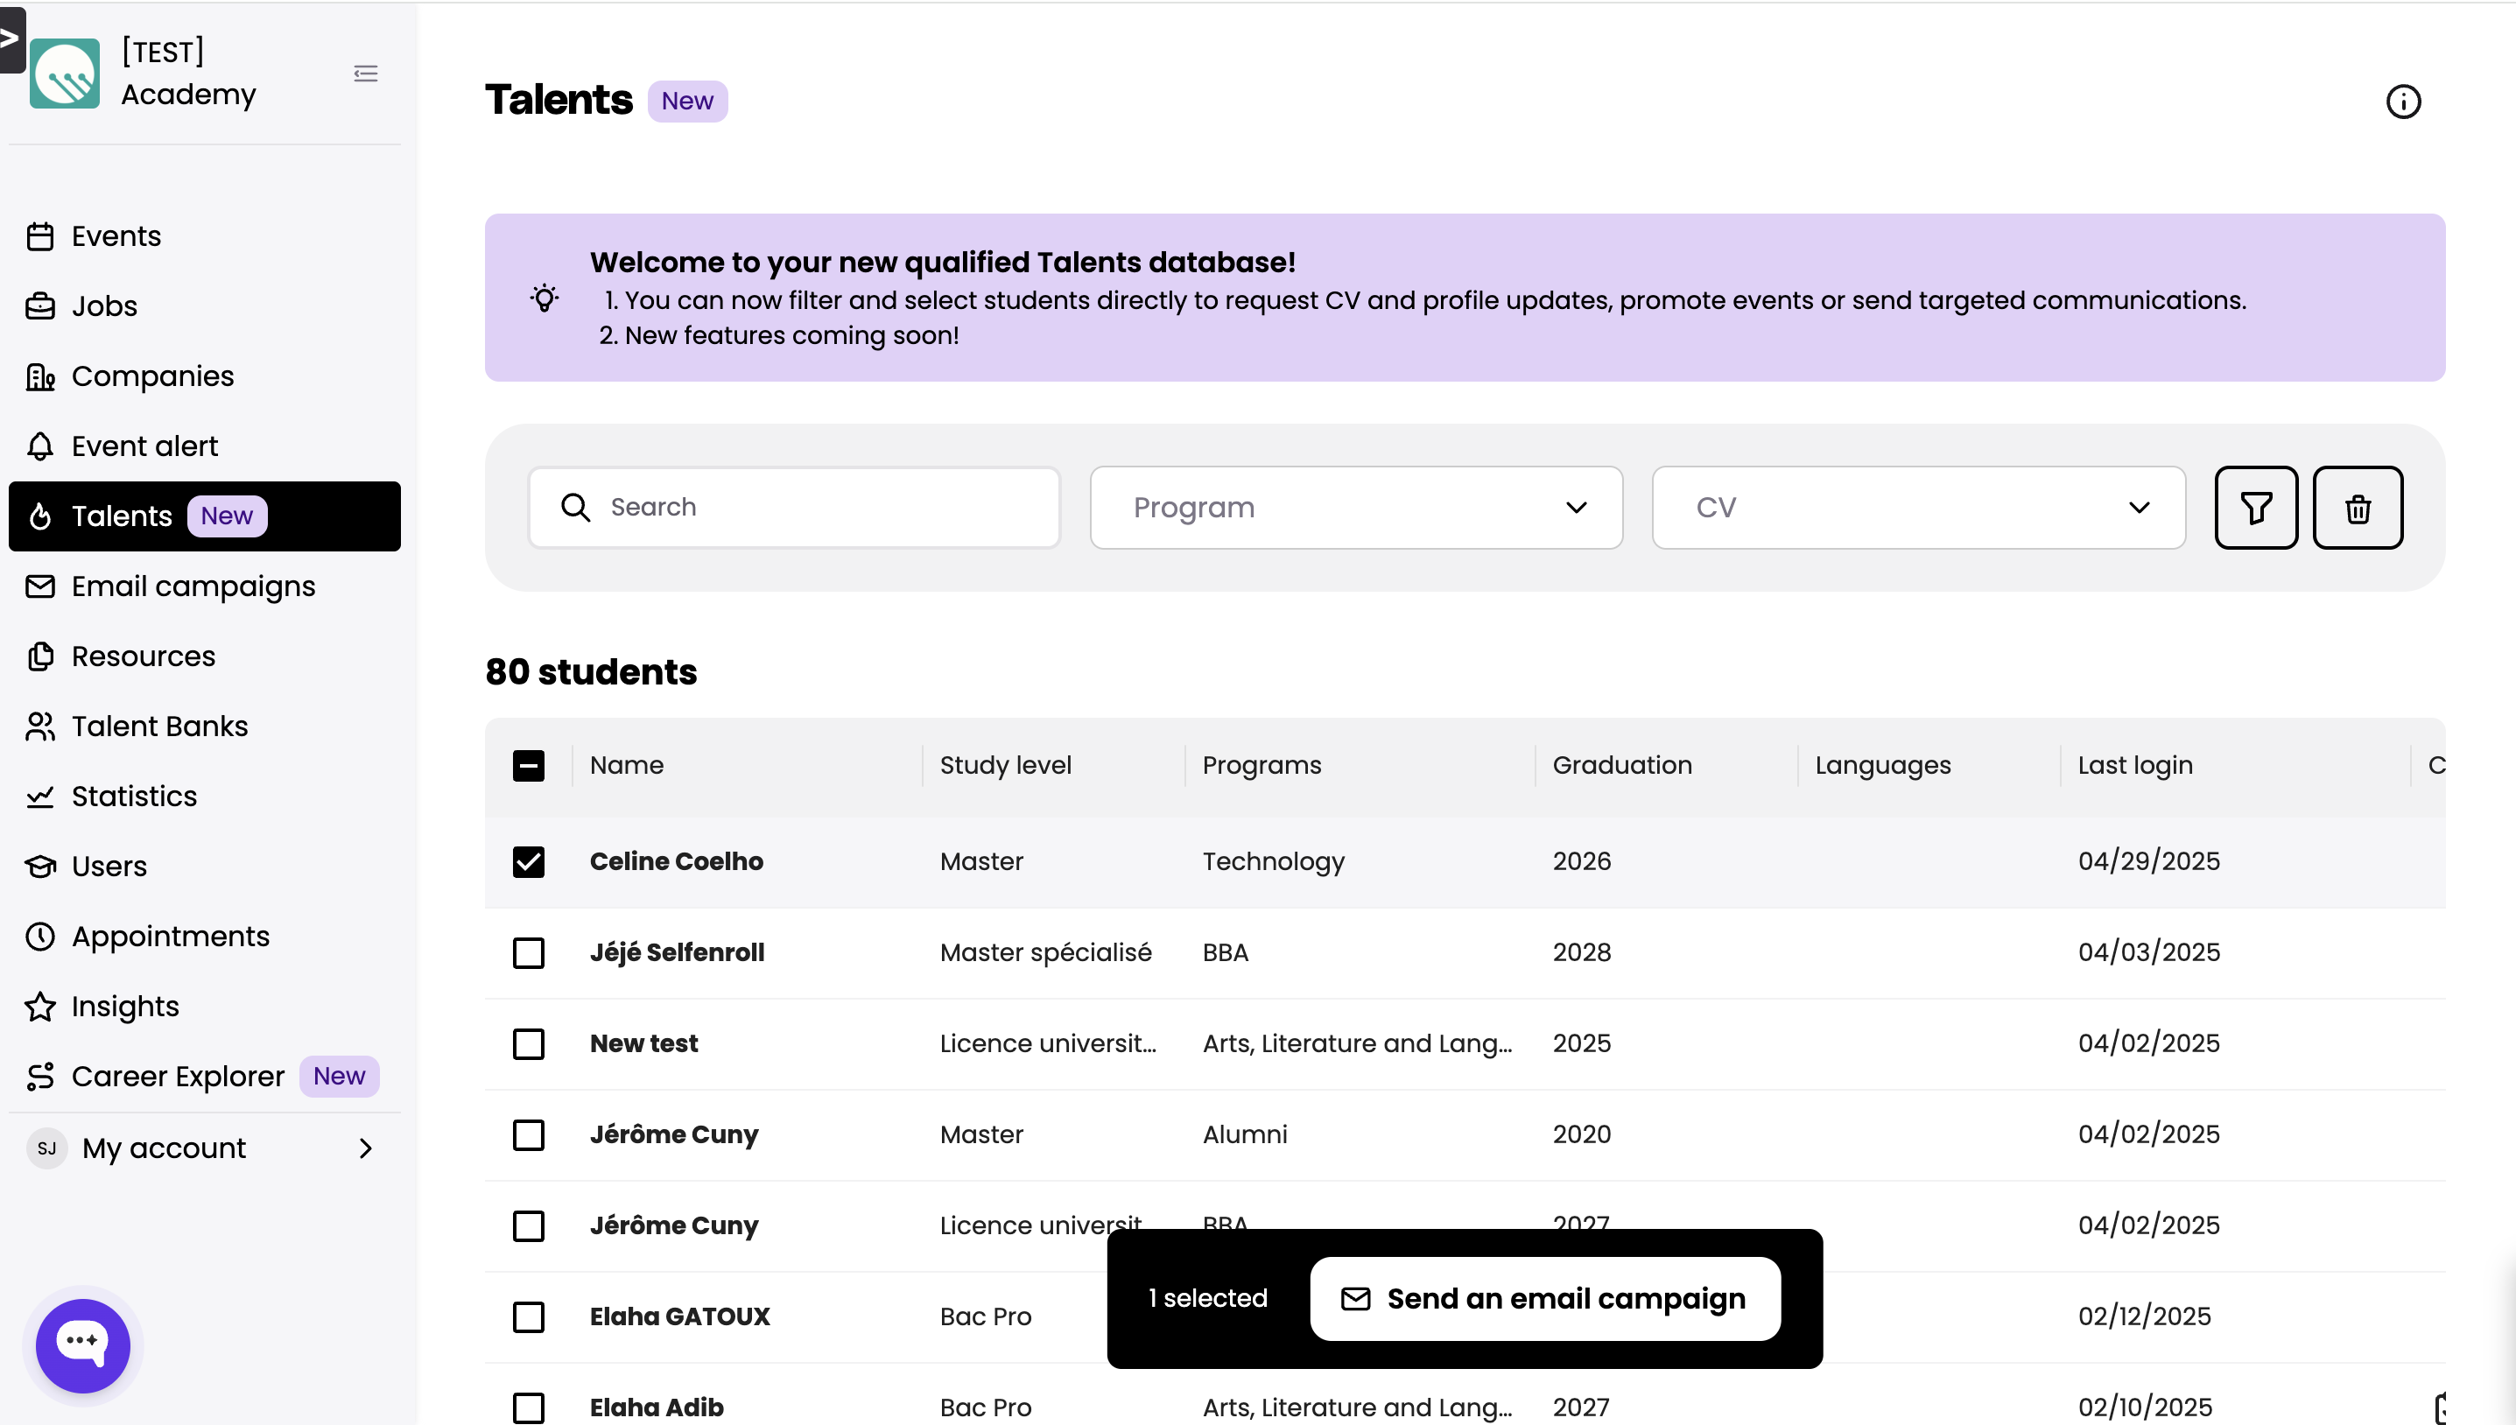Open the Program dropdown
The width and height of the screenshot is (2516, 1425).
click(x=1355, y=507)
